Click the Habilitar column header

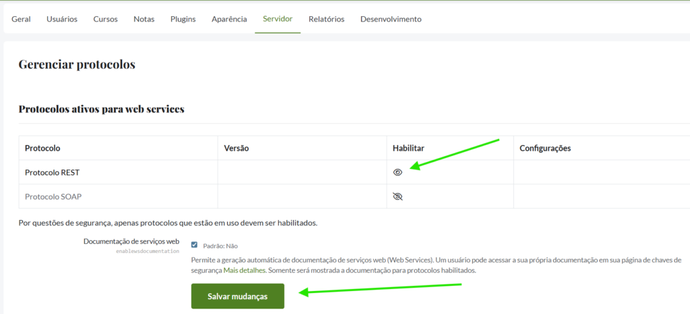click(408, 148)
